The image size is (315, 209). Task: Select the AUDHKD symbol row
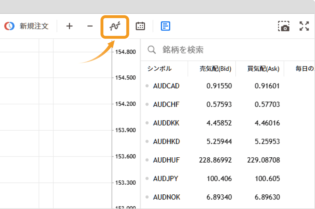[228, 142]
